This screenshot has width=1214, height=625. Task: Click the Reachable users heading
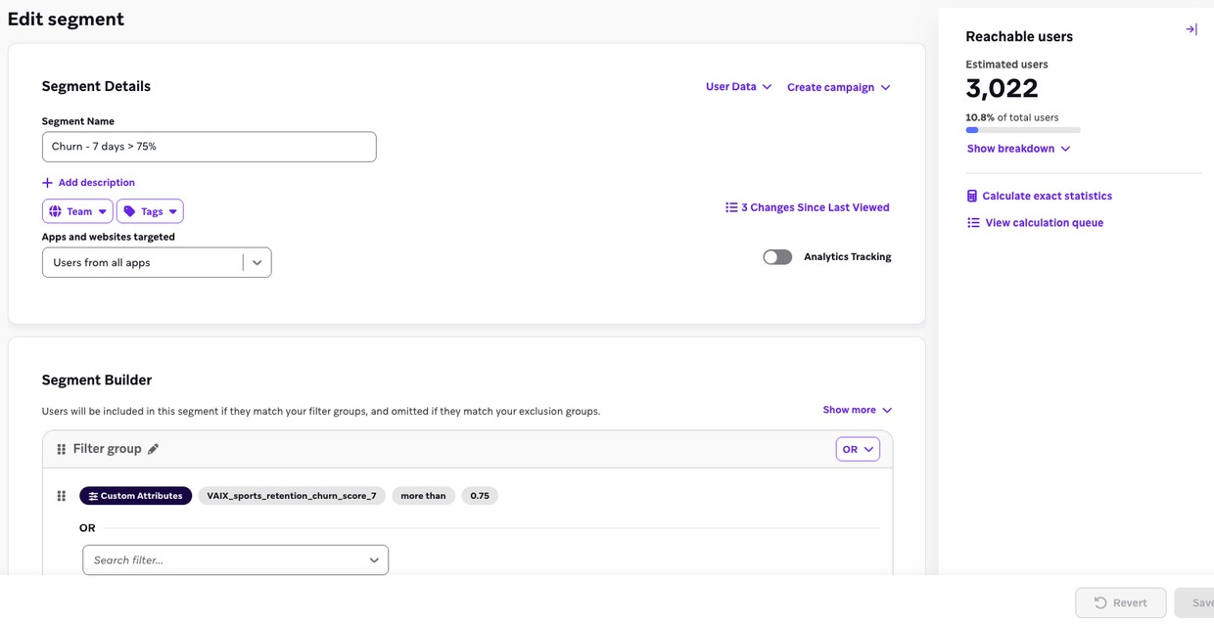[1019, 36]
